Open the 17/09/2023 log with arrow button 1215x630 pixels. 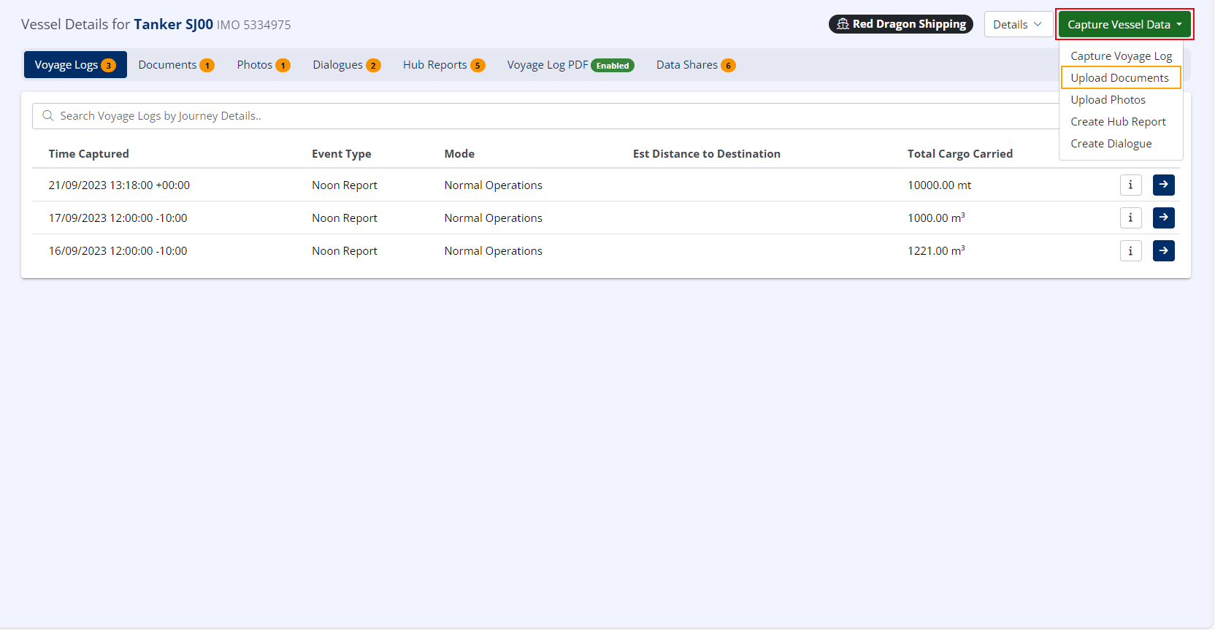[x=1163, y=218]
